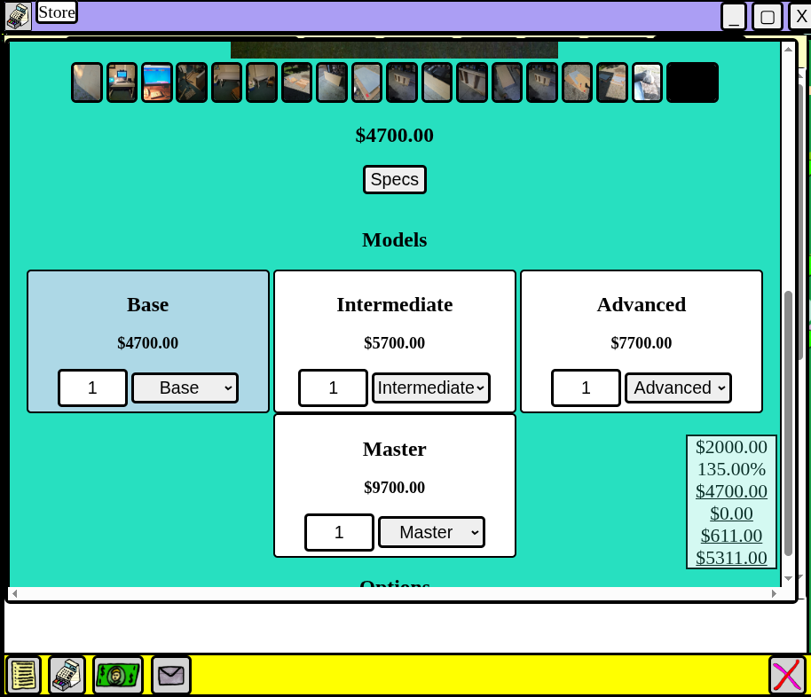Click the vertical scrollbar's down arrow

click(x=788, y=578)
